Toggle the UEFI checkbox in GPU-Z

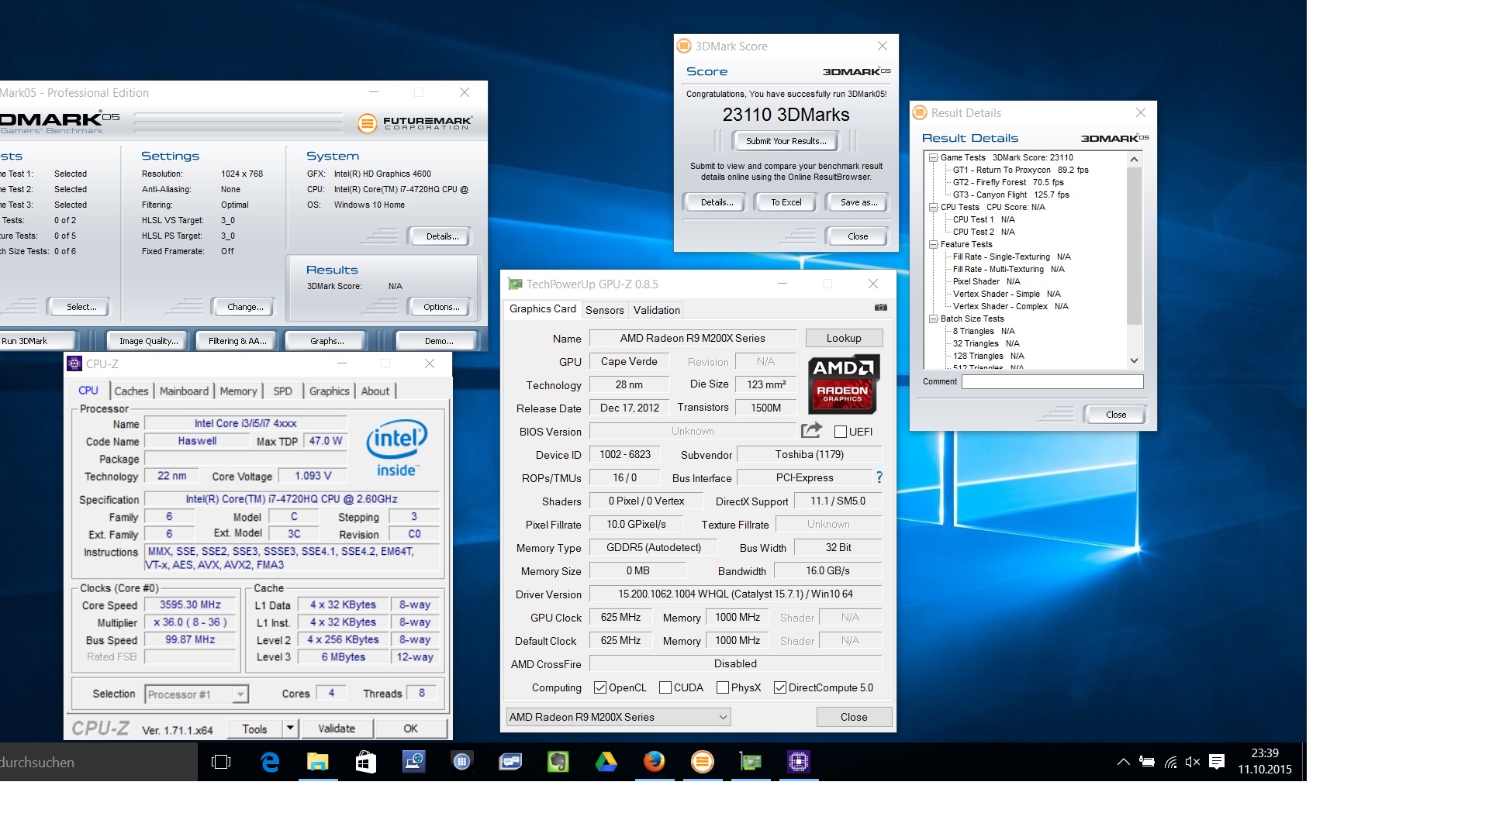[x=841, y=432]
